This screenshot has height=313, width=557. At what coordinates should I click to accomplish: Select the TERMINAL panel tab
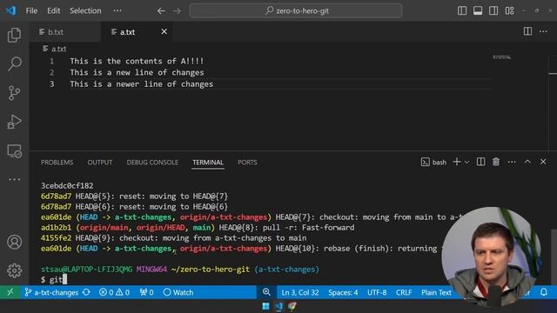tap(208, 163)
